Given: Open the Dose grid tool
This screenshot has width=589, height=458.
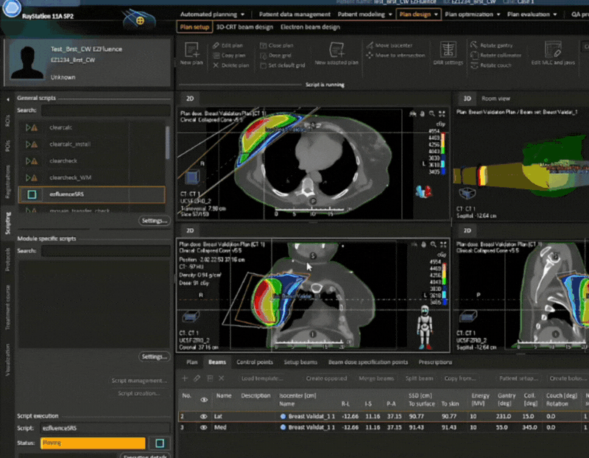Looking at the screenshot, I should [275, 55].
